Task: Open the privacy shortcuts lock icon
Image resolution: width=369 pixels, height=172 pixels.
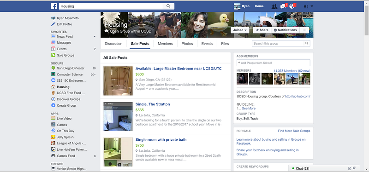Action: 306,6
